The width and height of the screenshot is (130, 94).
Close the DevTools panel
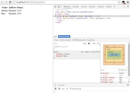coord(128,7)
